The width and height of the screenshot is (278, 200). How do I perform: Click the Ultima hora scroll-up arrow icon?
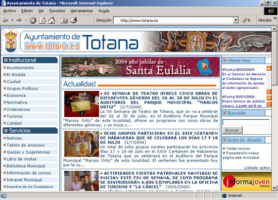pyautogui.click(x=269, y=68)
